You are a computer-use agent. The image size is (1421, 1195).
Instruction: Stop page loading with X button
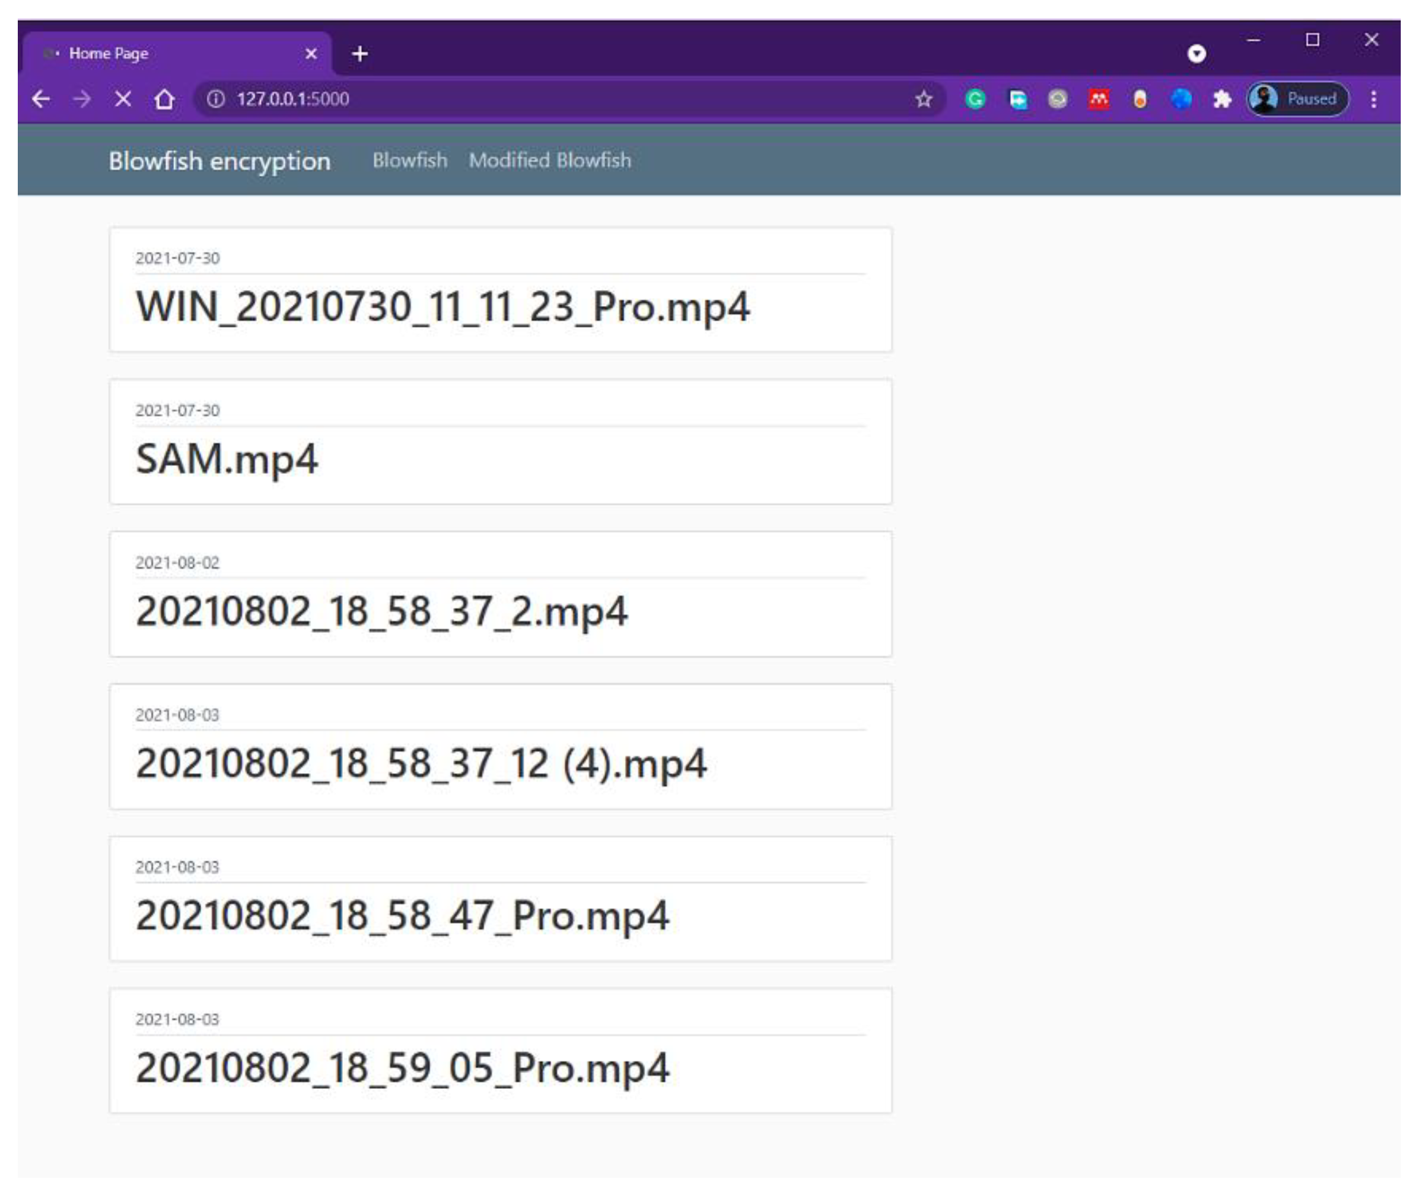click(x=123, y=99)
